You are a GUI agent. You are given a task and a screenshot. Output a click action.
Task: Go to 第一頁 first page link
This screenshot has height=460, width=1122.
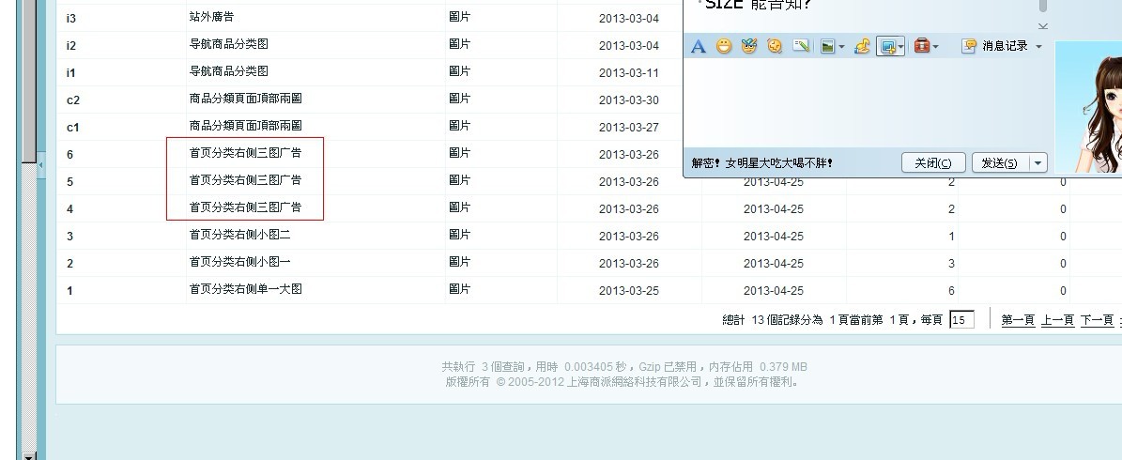pos(1018,320)
